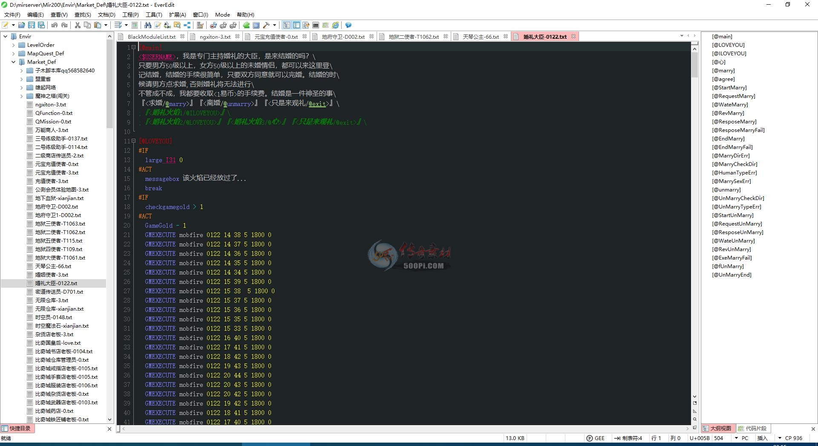Open the hammer tools dropdown arrow
The height and width of the screenshot is (446, 818).
pos(274,25)
